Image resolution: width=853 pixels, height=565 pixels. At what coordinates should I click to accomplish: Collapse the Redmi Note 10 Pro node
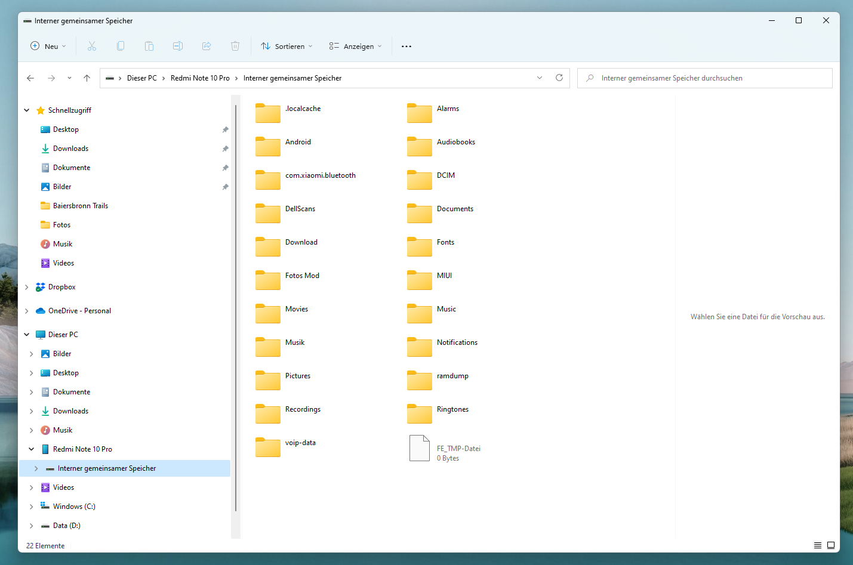pos(32,449)
